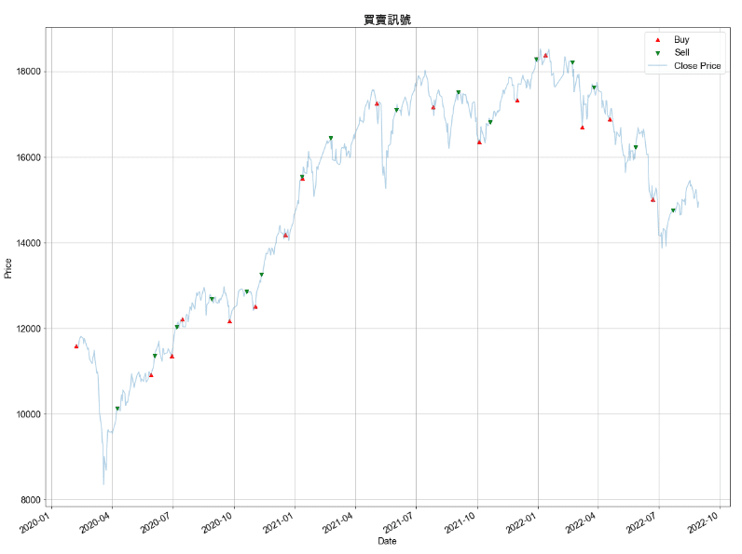Image resolution: width=742 pixels, height=554 pixels.
Task: Click the lowest point of the price line
Action: tap(103, 484)
